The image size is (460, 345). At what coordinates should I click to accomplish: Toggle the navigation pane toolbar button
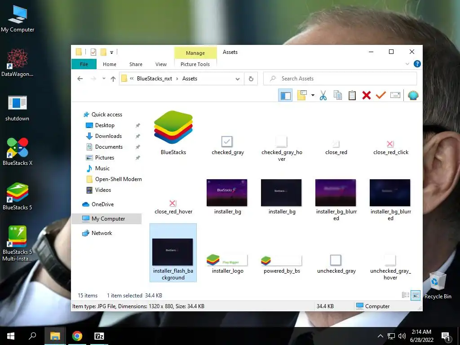pos(285,95)
